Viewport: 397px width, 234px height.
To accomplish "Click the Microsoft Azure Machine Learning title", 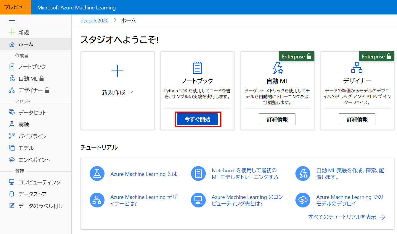I will tap(76, 8).
